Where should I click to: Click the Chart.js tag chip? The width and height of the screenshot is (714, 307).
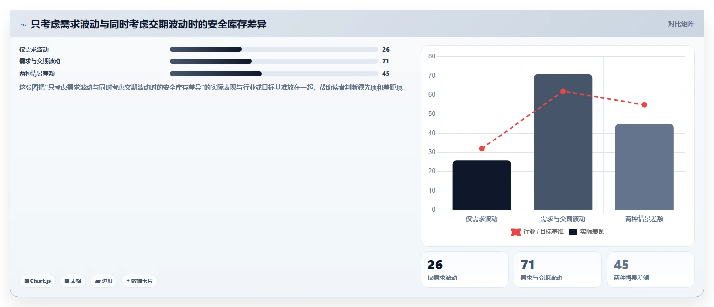pos(37,281)
